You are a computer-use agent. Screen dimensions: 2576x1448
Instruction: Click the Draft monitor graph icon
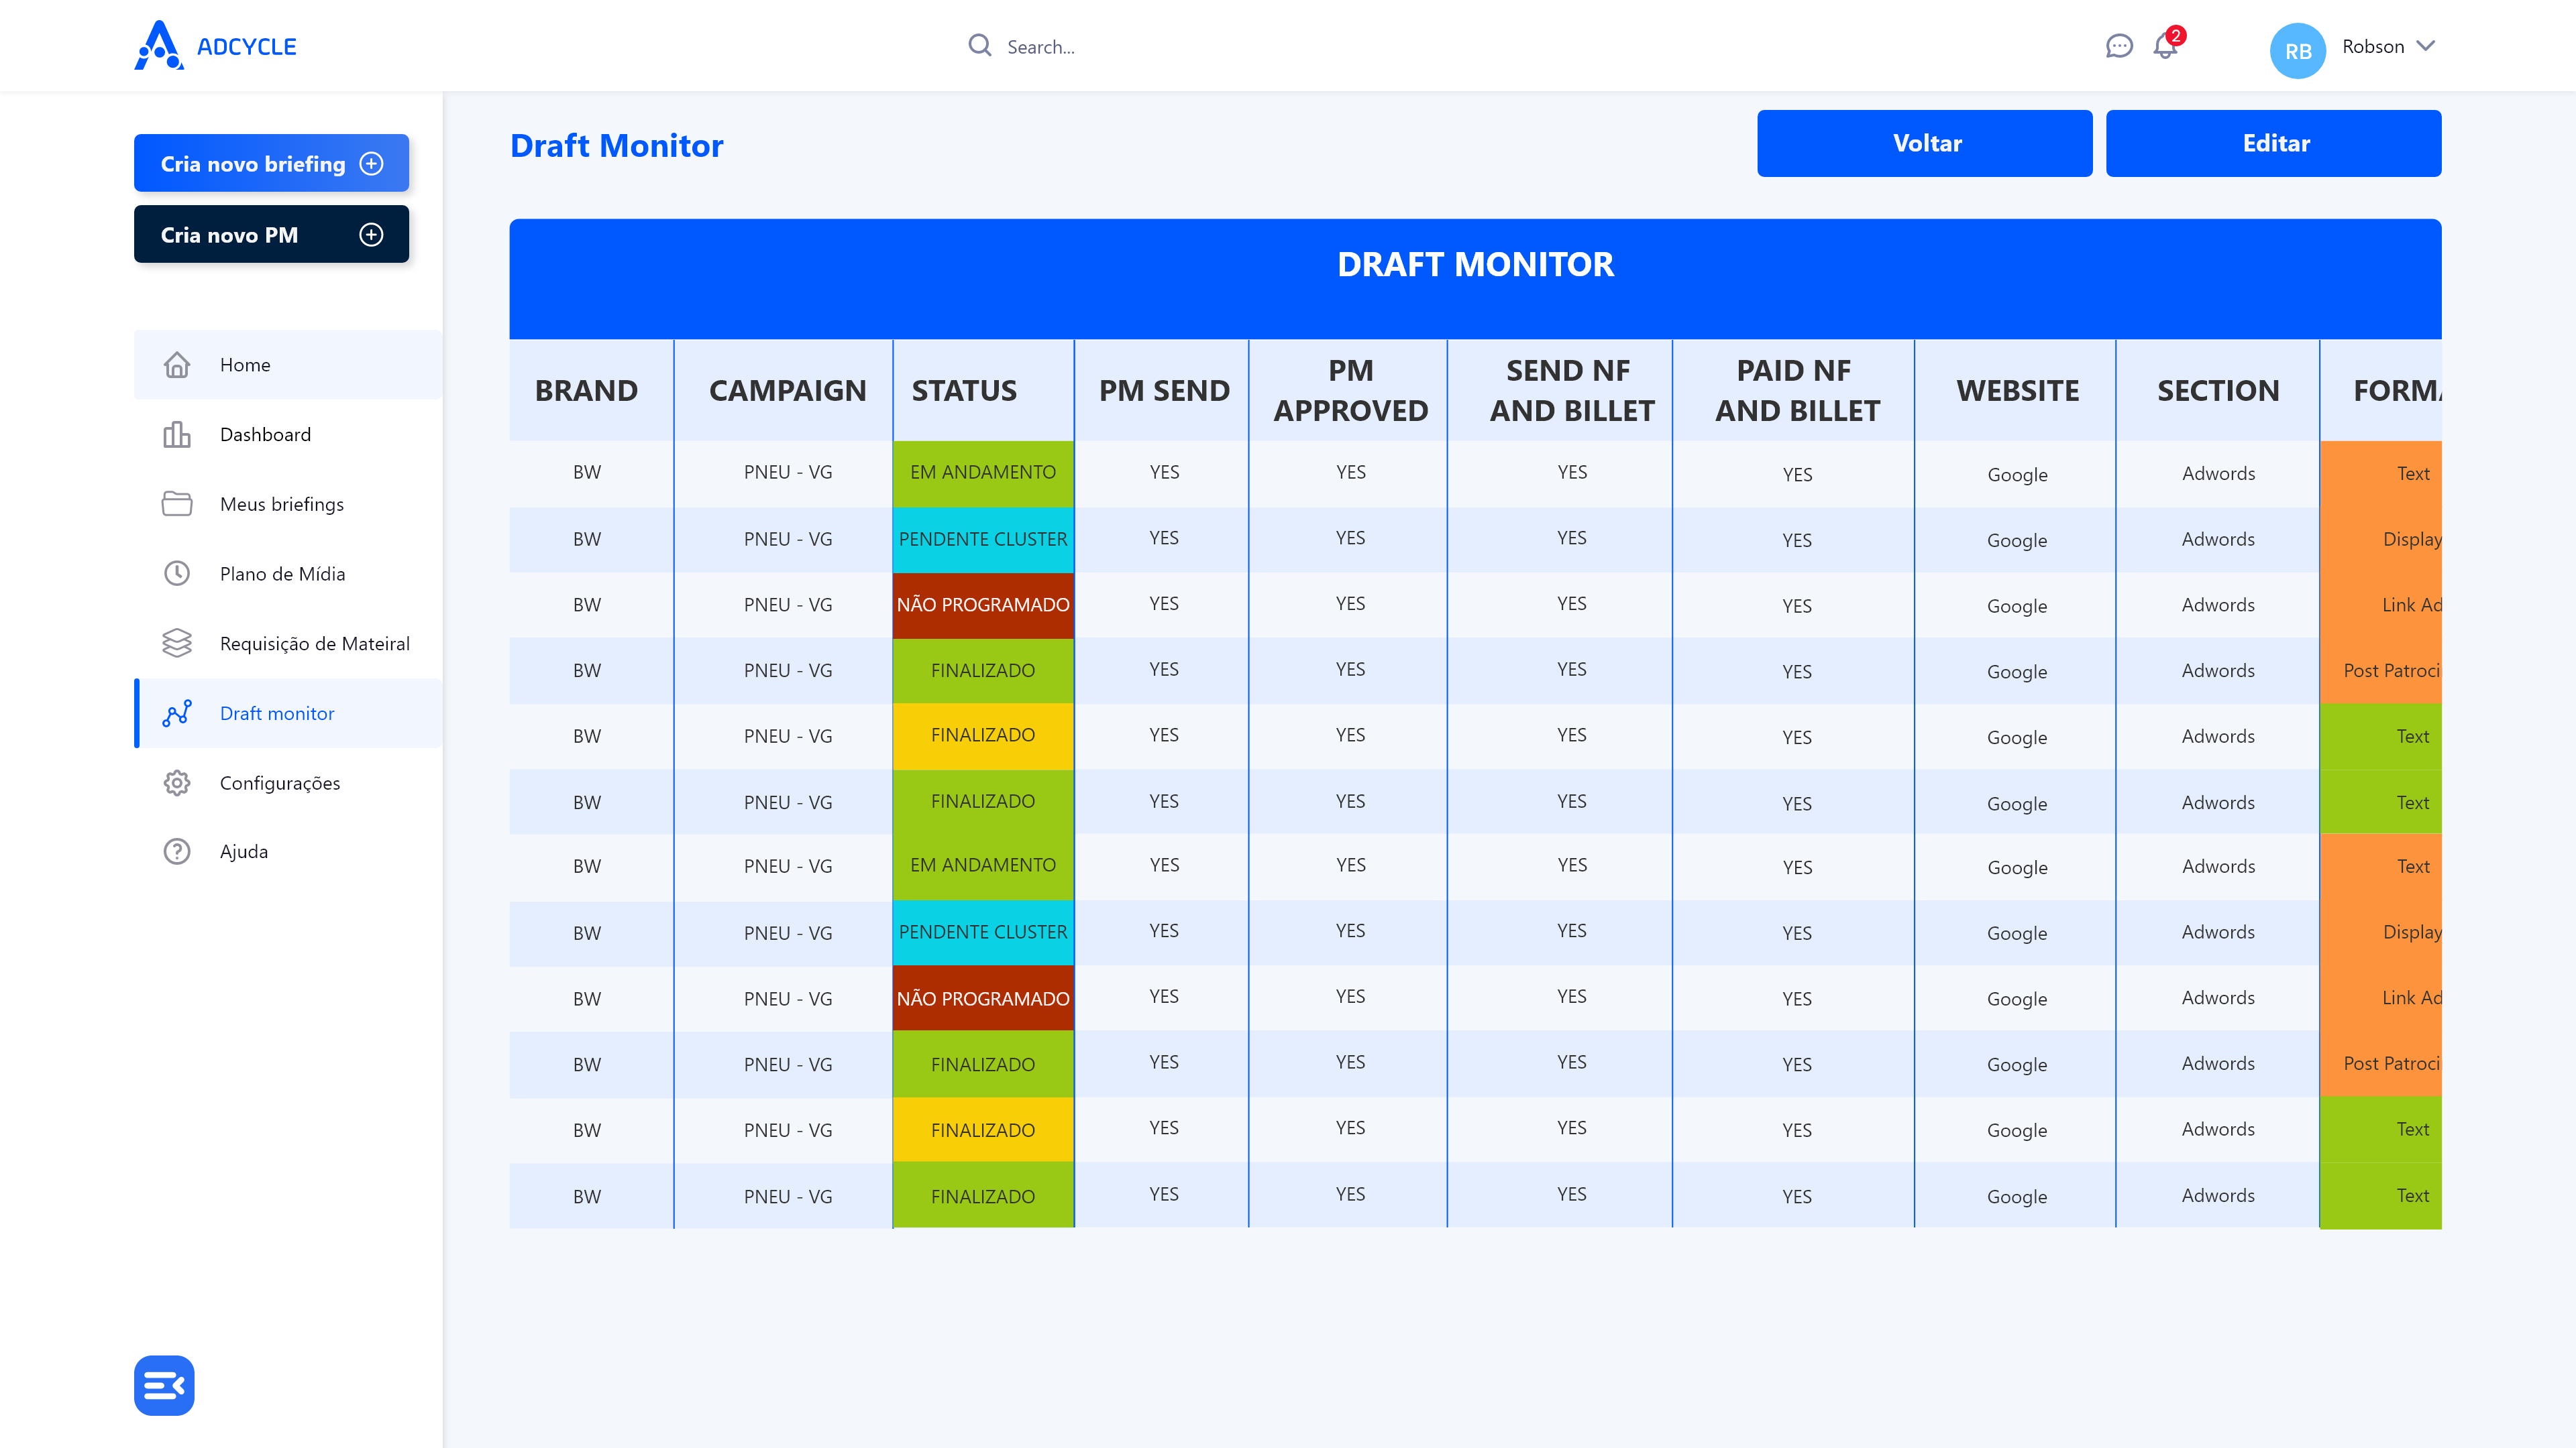click(x=177, y=713)
